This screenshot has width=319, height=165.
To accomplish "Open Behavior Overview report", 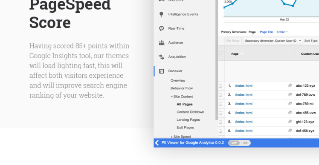I will 178,80.
